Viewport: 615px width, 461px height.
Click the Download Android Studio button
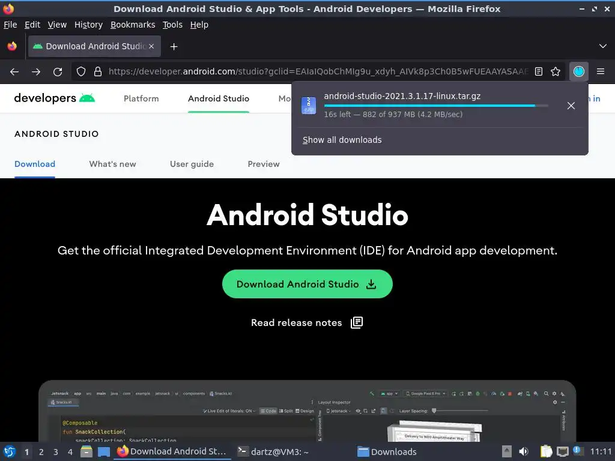[307, 284]
